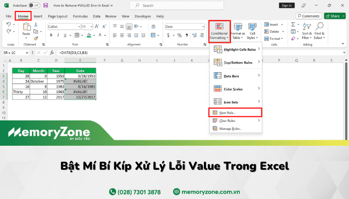Image resolution: width=349 pixels, height=199 pixels.
Task: Open the Number format Date dropdown
Action: click(x=203, y=27)
